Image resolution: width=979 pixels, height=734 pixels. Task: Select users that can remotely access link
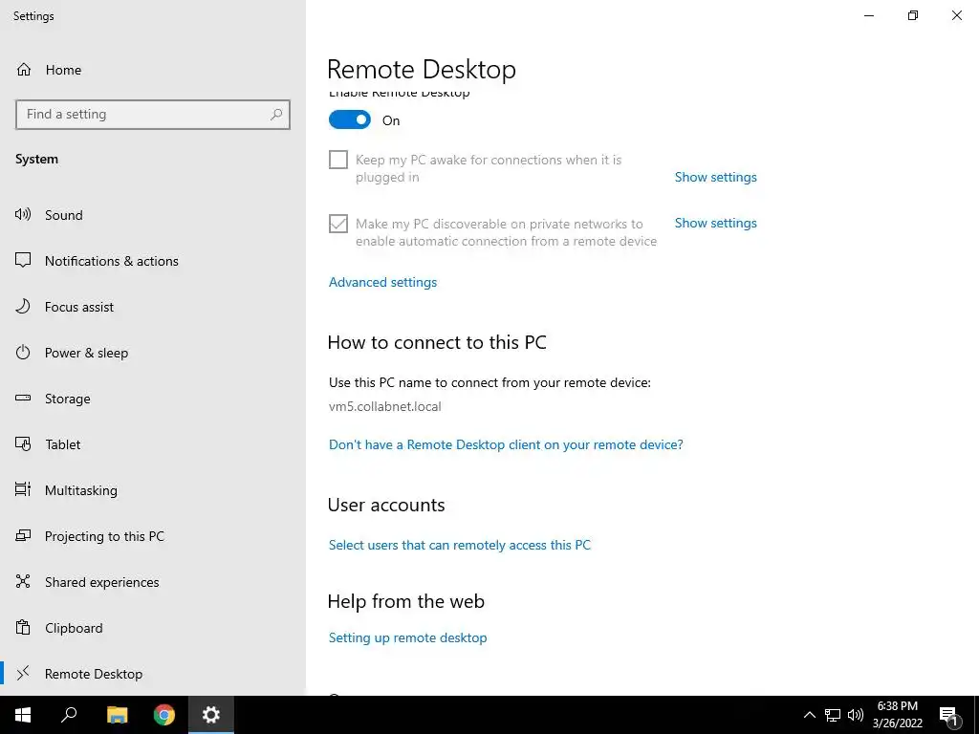point(460,545)
